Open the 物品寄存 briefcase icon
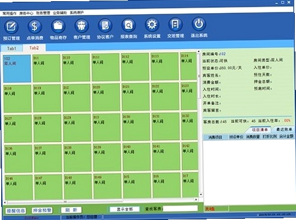Viewport: 296px width, 220px height. click(58, 26)
